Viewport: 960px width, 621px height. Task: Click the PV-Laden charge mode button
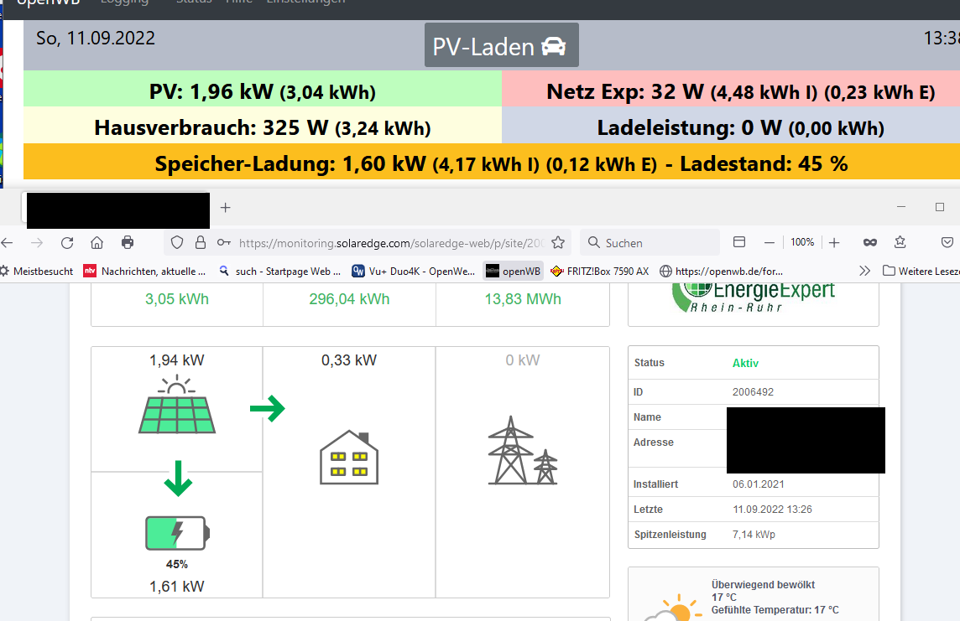(x=501, y=46)
